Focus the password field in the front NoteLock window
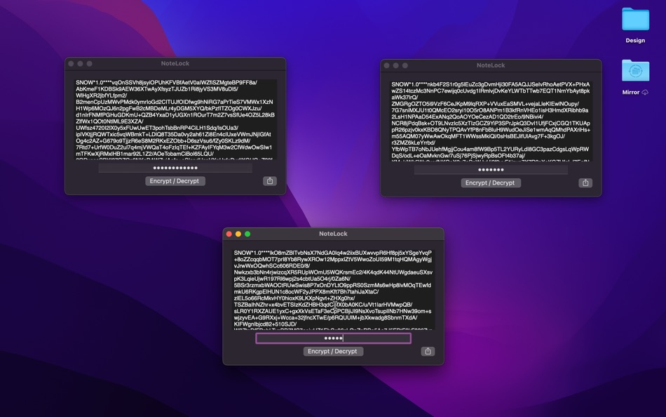This screenshot has height=417, width=666. 334,338
